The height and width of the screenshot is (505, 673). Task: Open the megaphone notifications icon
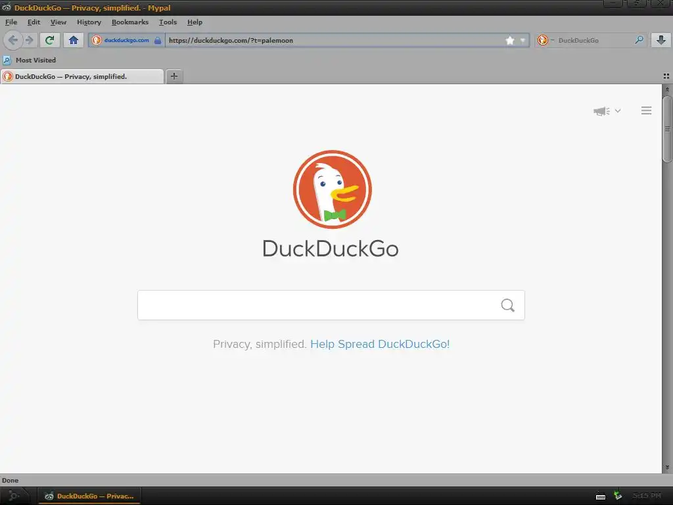(601, 111)
